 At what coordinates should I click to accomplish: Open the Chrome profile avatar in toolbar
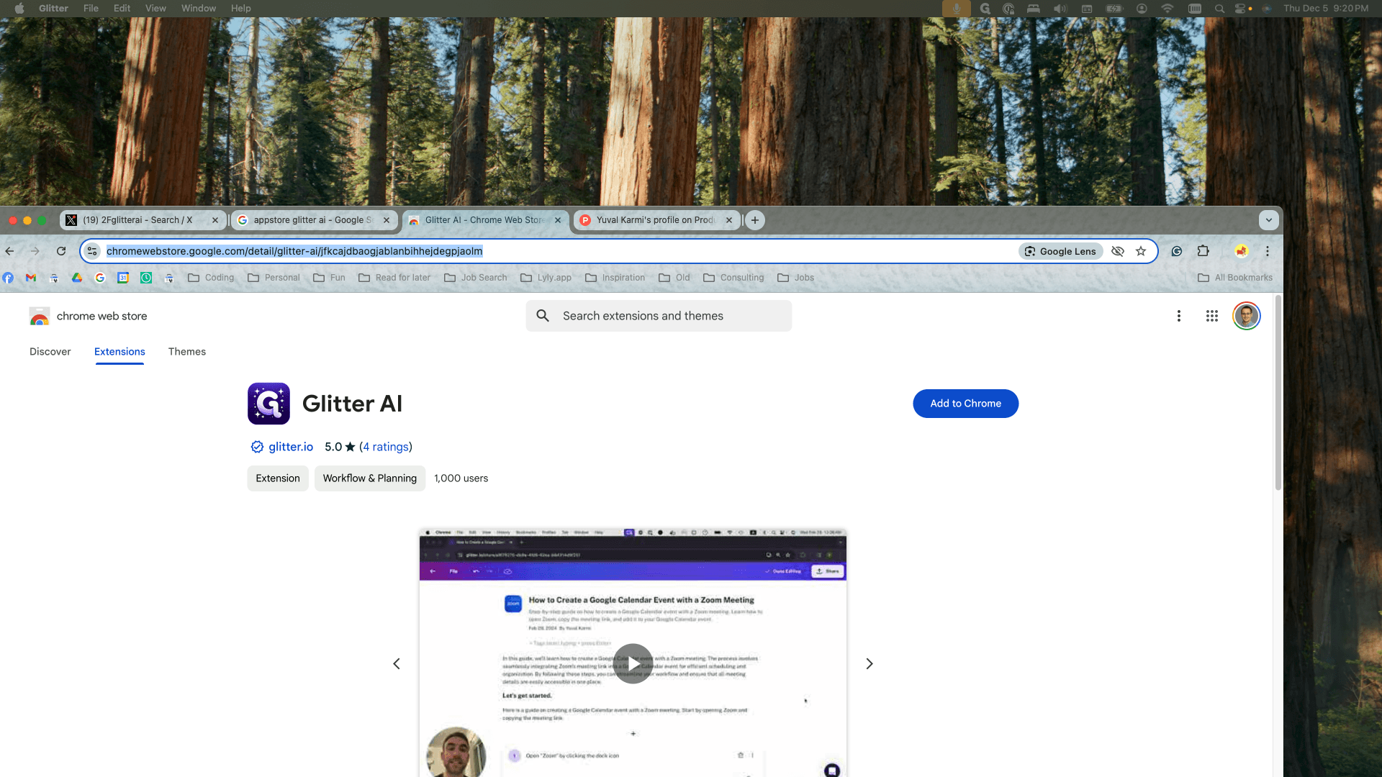click(x=1242, y=251)
